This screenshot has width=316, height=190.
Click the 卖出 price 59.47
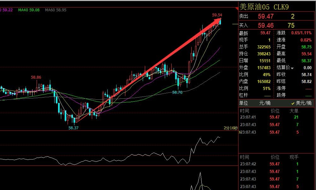[265, 16]
